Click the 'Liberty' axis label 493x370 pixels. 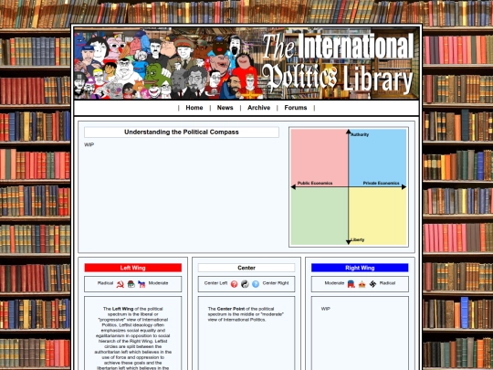358,240
